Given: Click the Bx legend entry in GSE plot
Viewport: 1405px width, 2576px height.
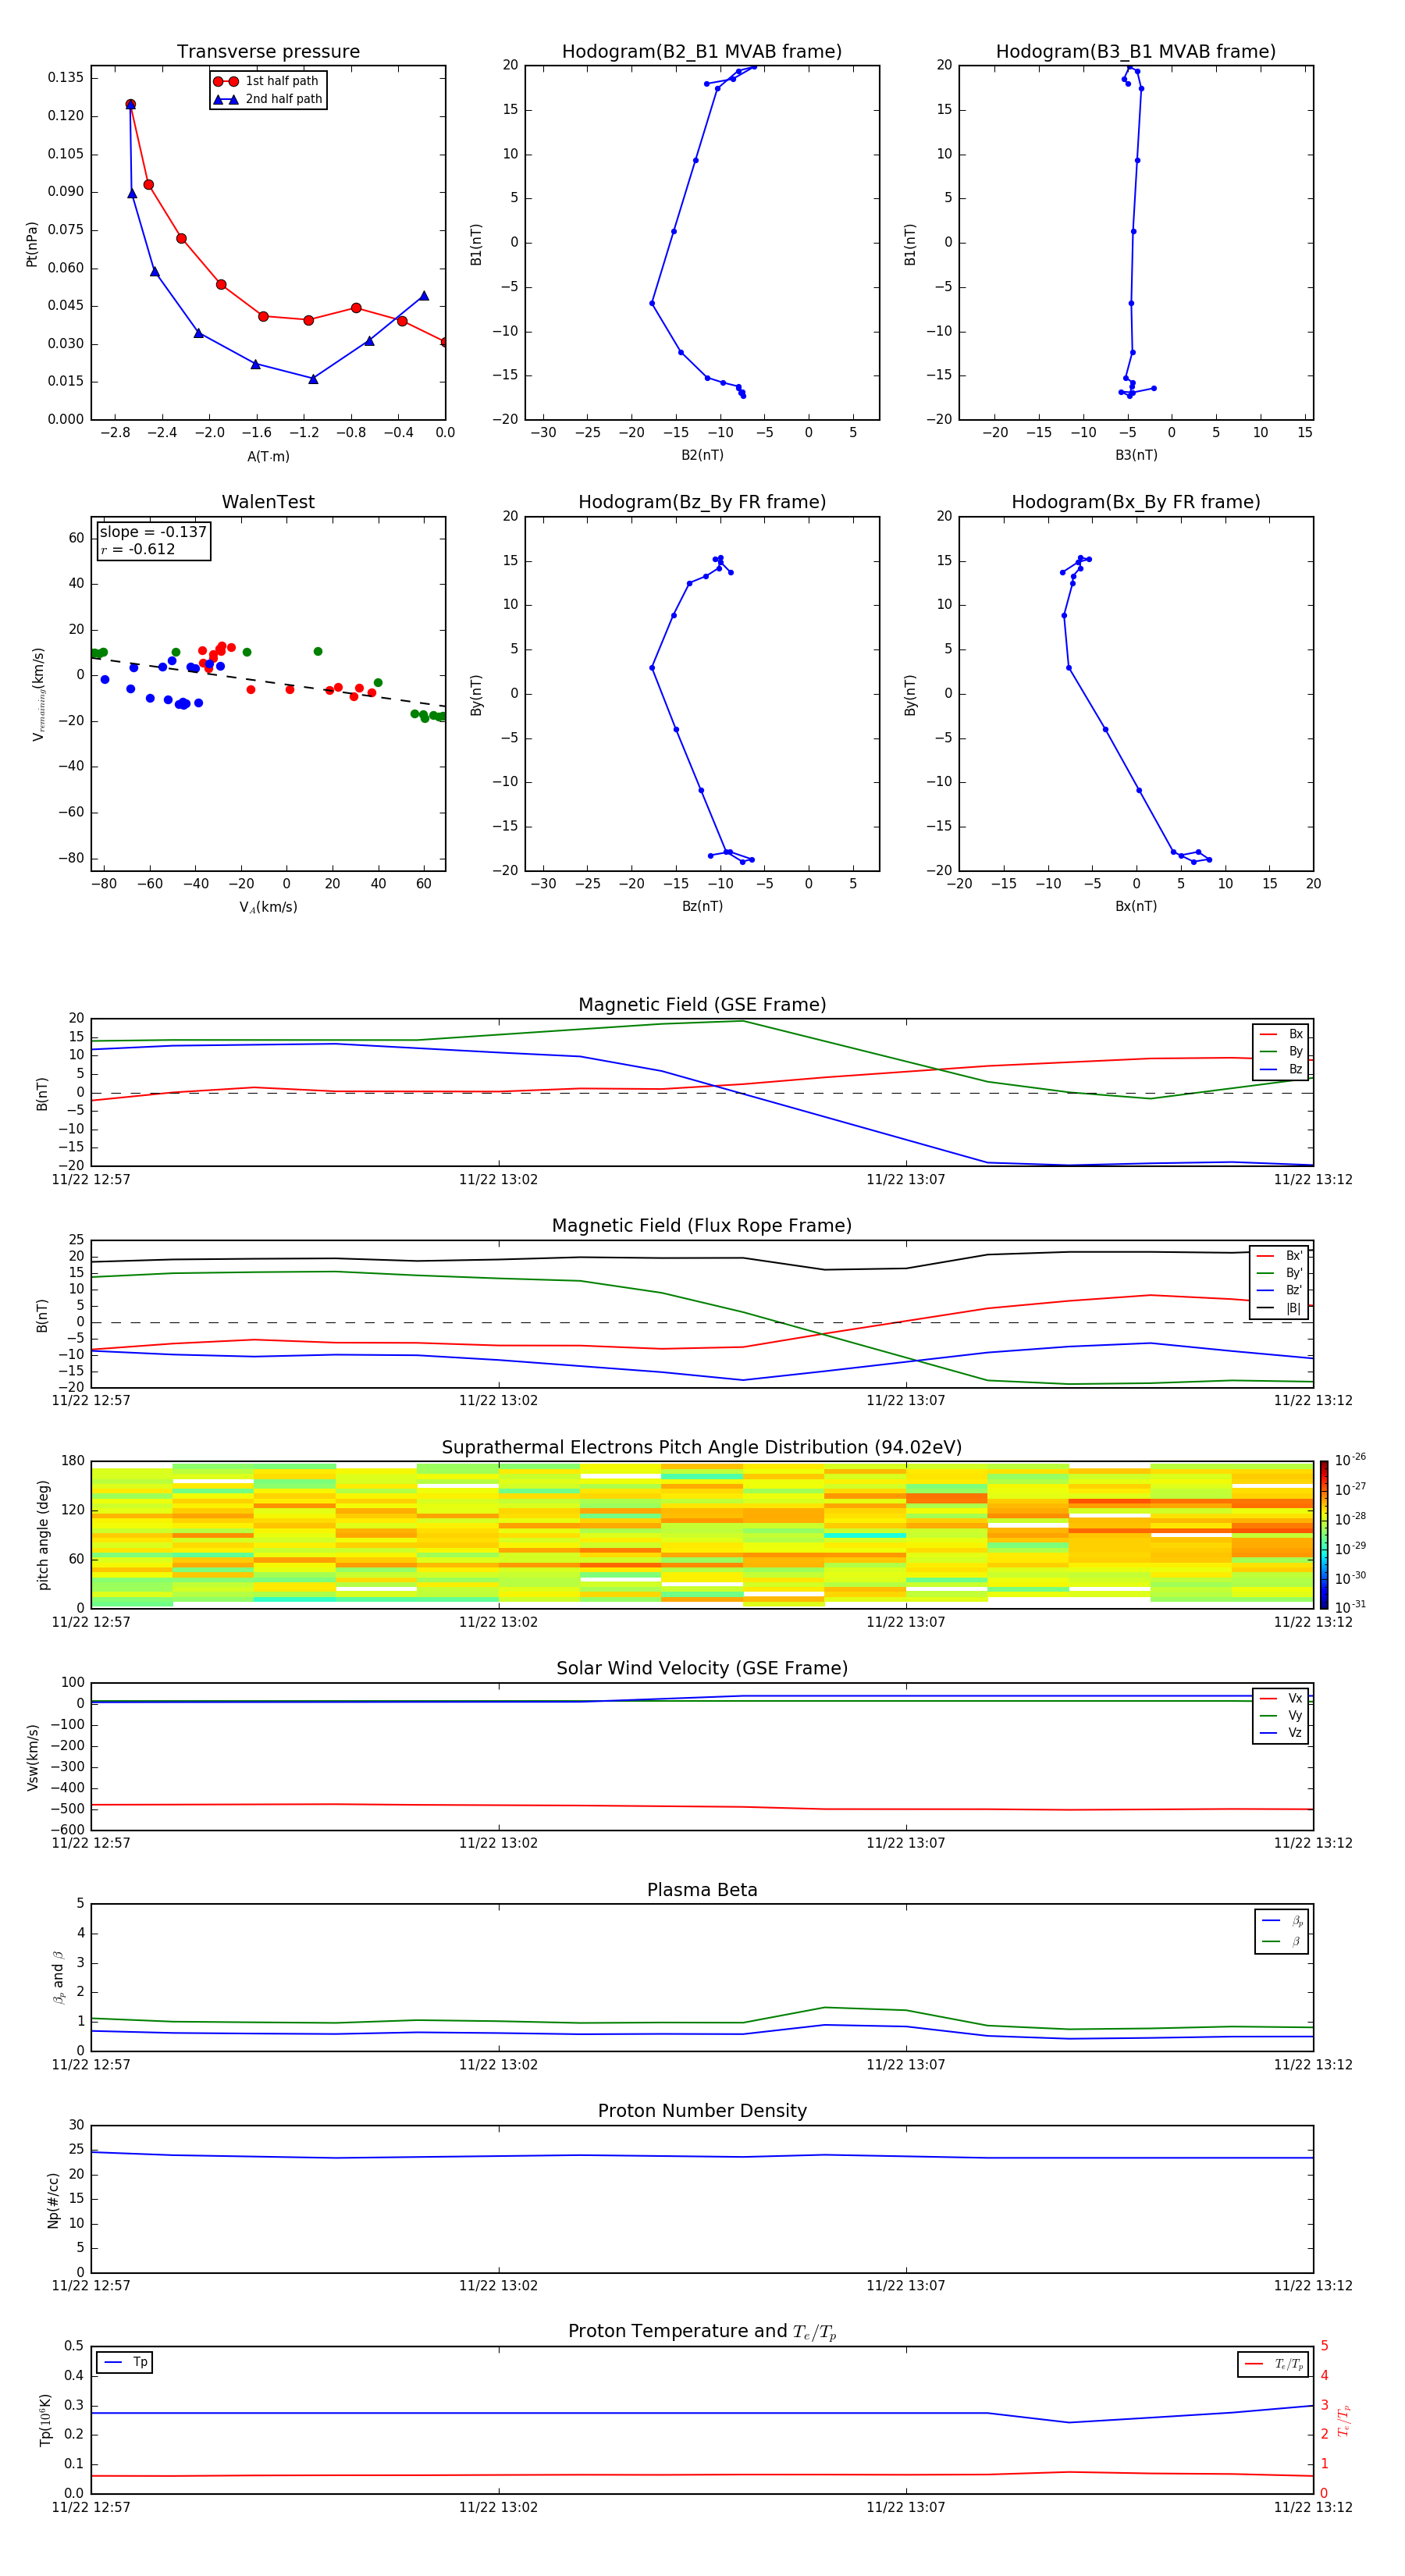Looking at the screenshot, I should click(1281, 1034).
